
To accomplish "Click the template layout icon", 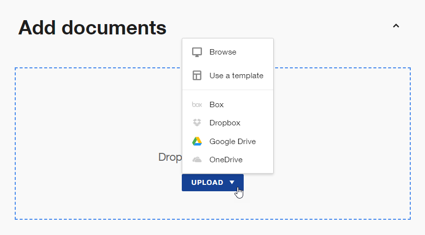I will click(x=197, y=76).
